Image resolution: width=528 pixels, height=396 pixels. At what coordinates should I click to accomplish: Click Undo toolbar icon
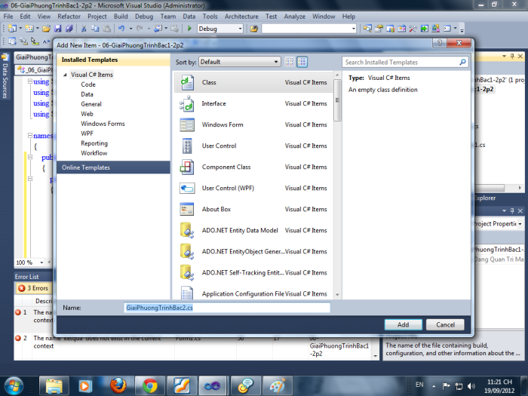coord(121,29)
